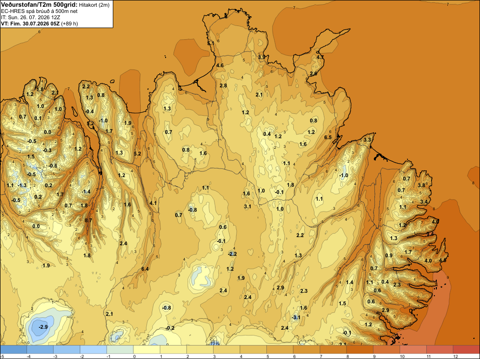Click the 8.7 temperature label on the map
The image size is (480, 359).
pos(88,220)
